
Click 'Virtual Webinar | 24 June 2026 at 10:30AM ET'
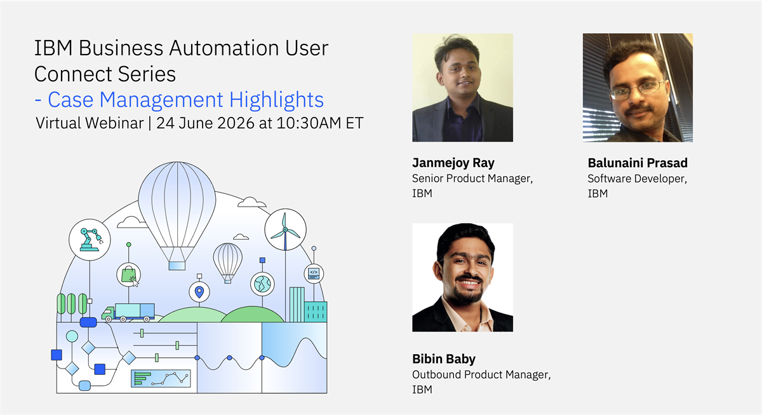point(199,123)
